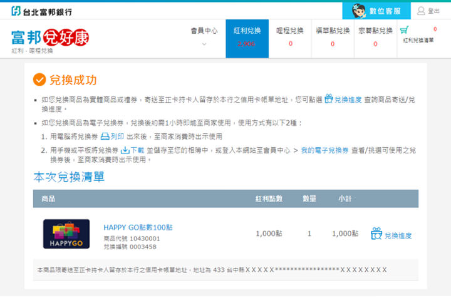Click the download icon for 下載

pyautogui.click(x=125, y=150)
